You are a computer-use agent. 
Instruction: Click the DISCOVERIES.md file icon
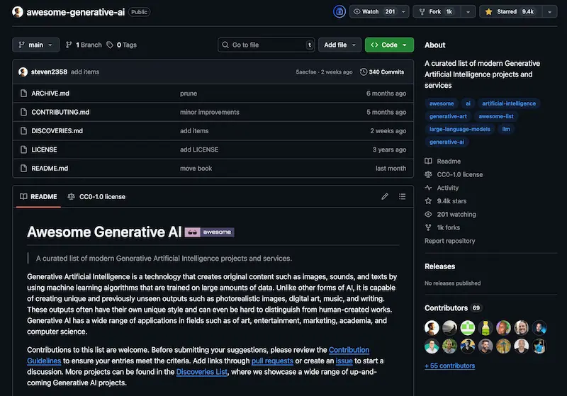coord(23,131)
